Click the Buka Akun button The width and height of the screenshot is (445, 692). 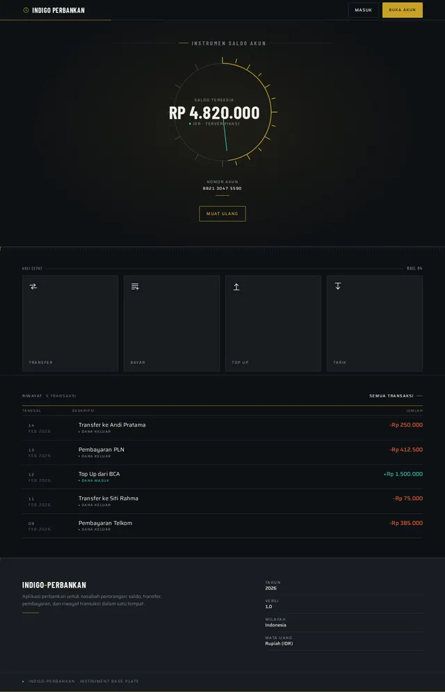403,10
